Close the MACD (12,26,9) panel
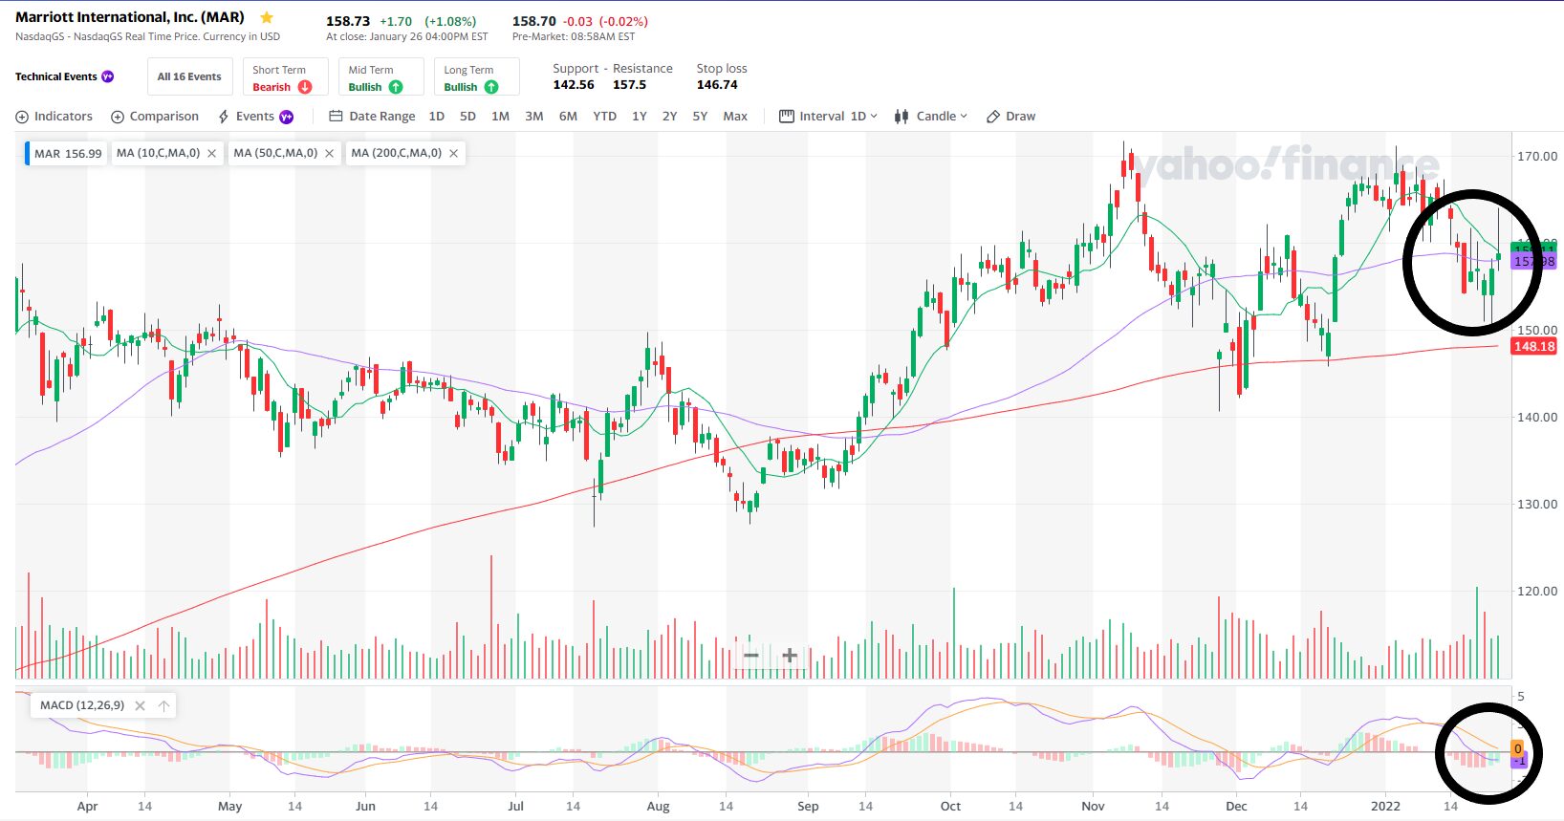1564x821 pixels. pos(140,705)
